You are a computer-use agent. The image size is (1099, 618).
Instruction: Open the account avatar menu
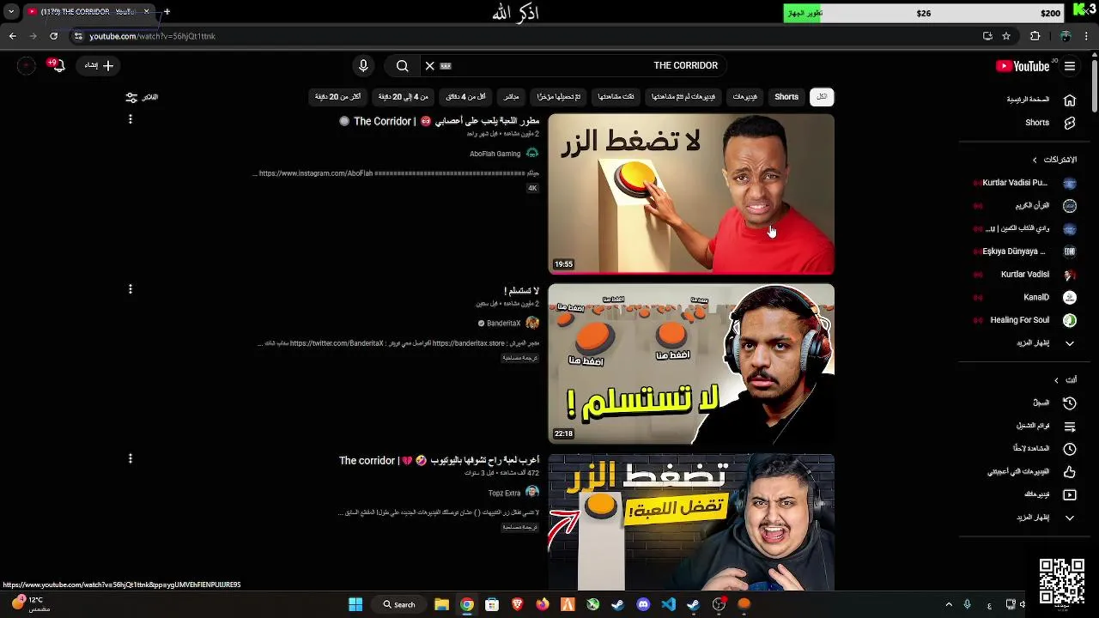27,65
